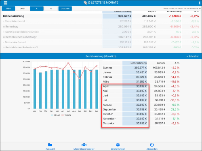
Task: Open the info icon in header
Action: point(200,3)
